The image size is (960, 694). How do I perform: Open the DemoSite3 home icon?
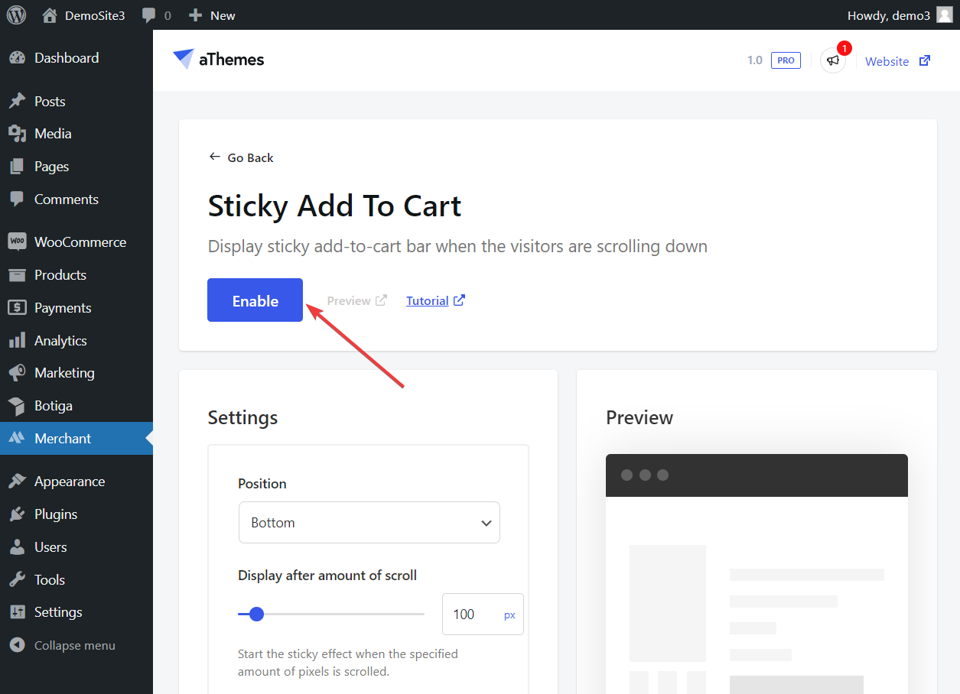click(x=50, y=15)
